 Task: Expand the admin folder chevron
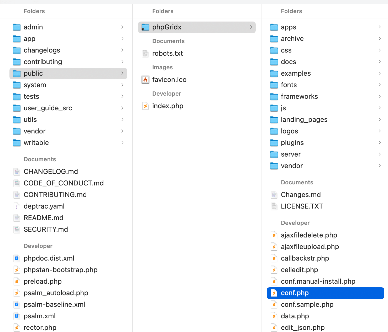(122, 27)
